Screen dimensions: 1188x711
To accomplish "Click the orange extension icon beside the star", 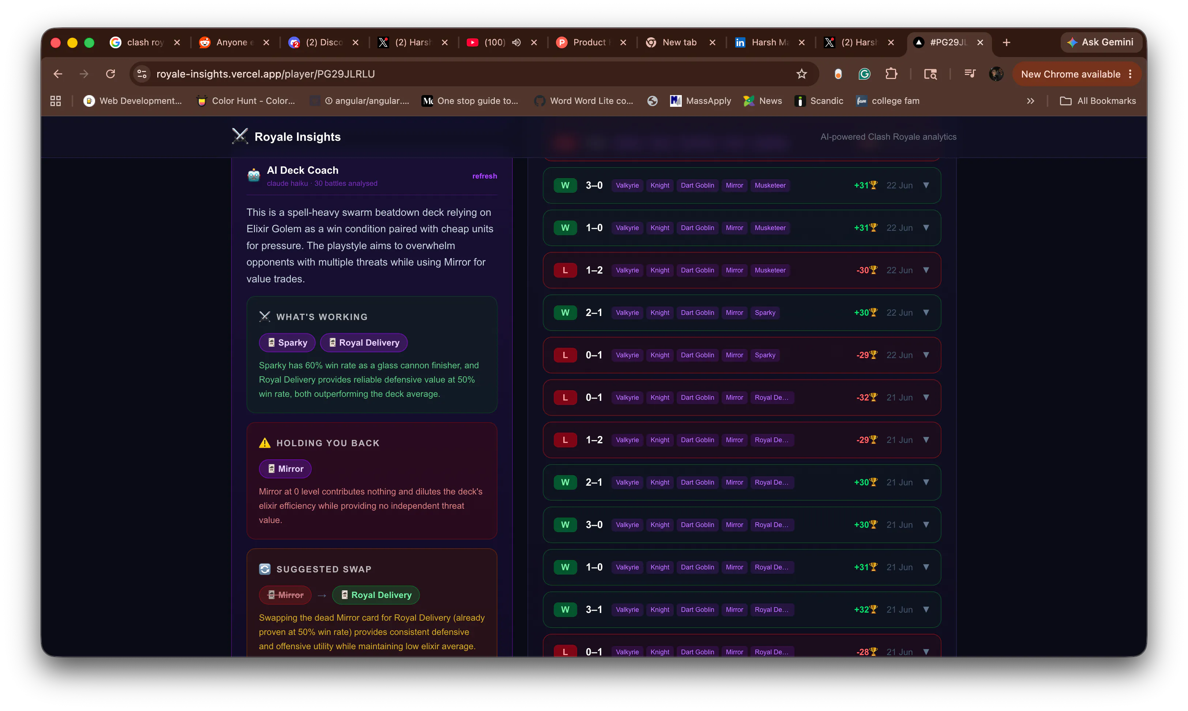I will pyautogui.click(x=838, y=74).
